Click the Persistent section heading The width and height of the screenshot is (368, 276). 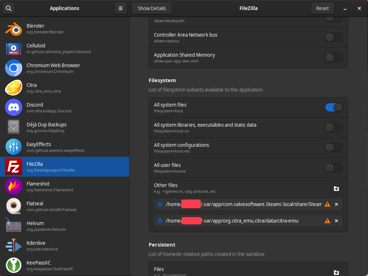[162, 244]
